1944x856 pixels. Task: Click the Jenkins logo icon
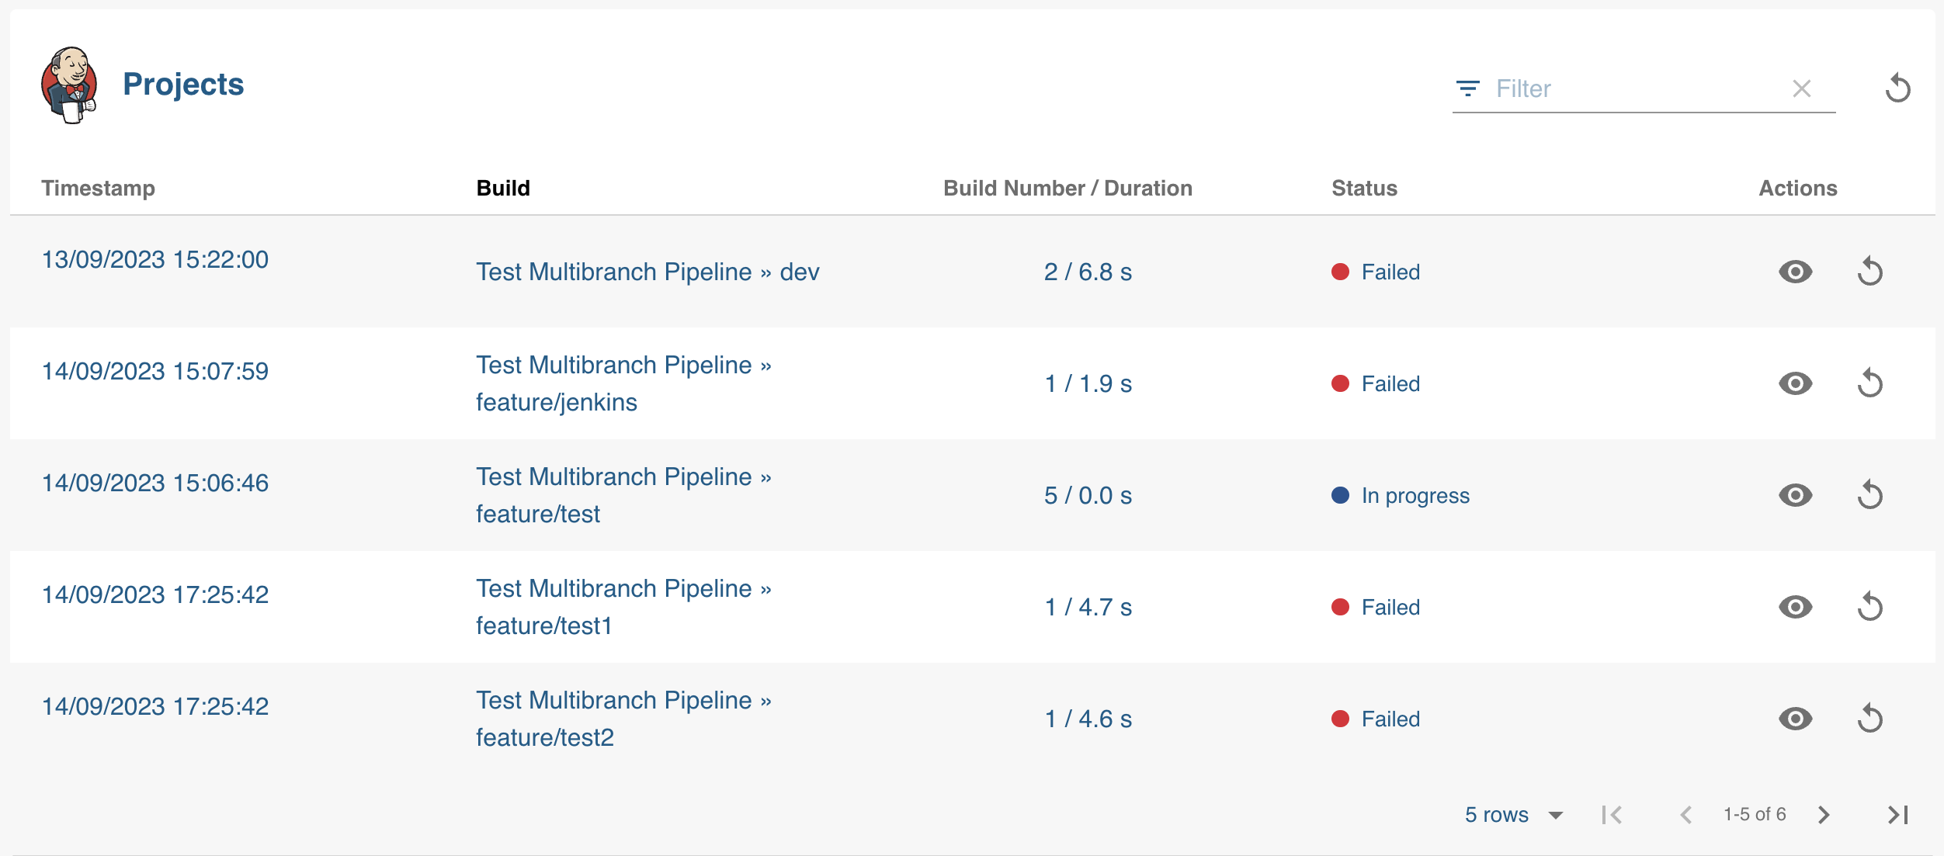coord(69,85)
